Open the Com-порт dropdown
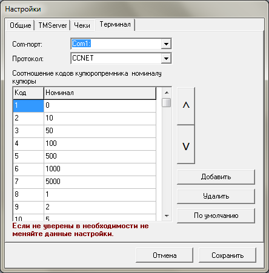 point(166,44)
